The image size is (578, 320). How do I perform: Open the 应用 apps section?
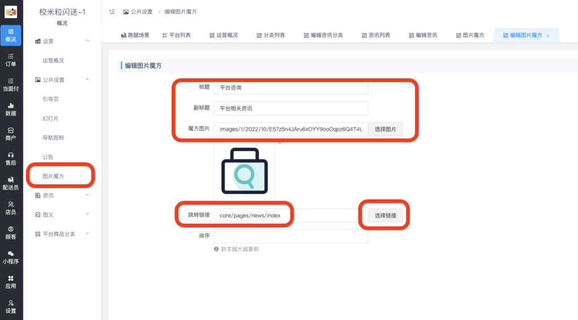tap(11, 282)
